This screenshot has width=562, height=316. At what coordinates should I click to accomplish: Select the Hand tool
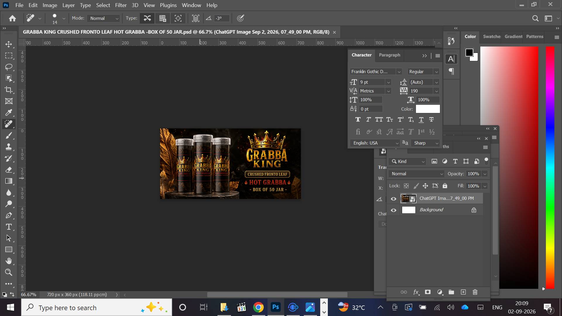(x=9, y=261)
